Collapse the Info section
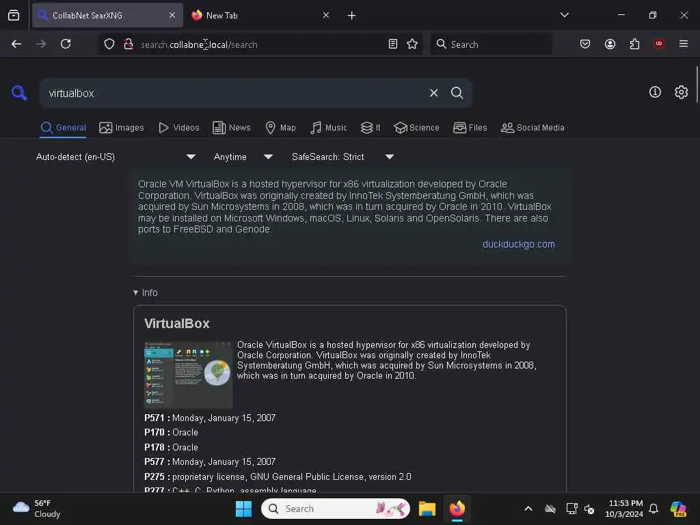The width and height of the screenshot is (700, 525). (146, 293)
